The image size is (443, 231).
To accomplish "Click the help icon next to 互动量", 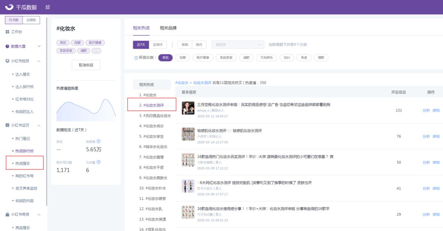I will [98, 162].
